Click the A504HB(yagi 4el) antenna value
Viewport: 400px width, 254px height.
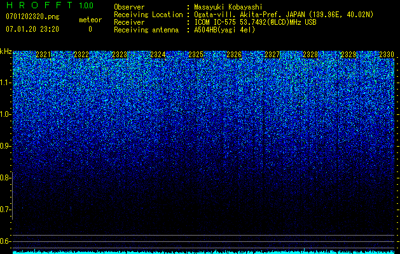coord(224,30)
